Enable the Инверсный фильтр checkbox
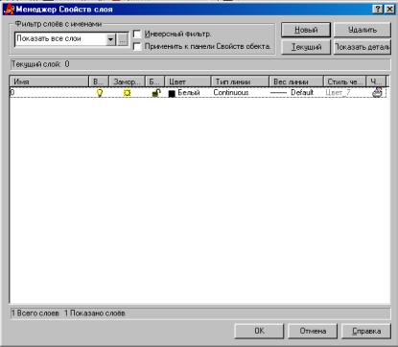 point(137,34)
